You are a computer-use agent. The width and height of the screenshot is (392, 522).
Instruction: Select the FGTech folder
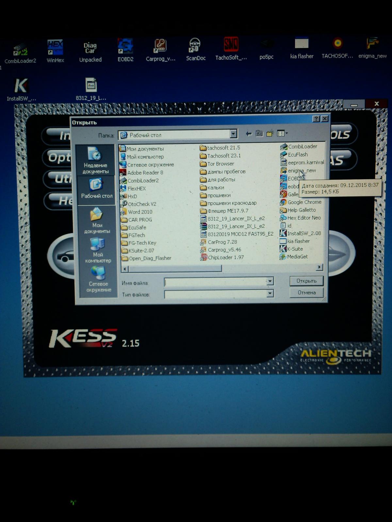pyautogui.click(x=133, y=235)
